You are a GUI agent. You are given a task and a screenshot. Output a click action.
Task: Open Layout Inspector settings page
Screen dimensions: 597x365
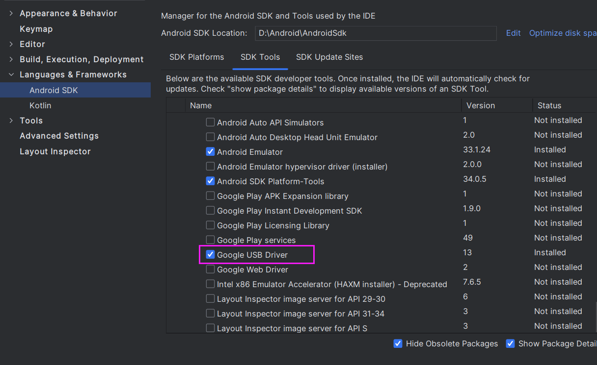(x=55, y=151)
